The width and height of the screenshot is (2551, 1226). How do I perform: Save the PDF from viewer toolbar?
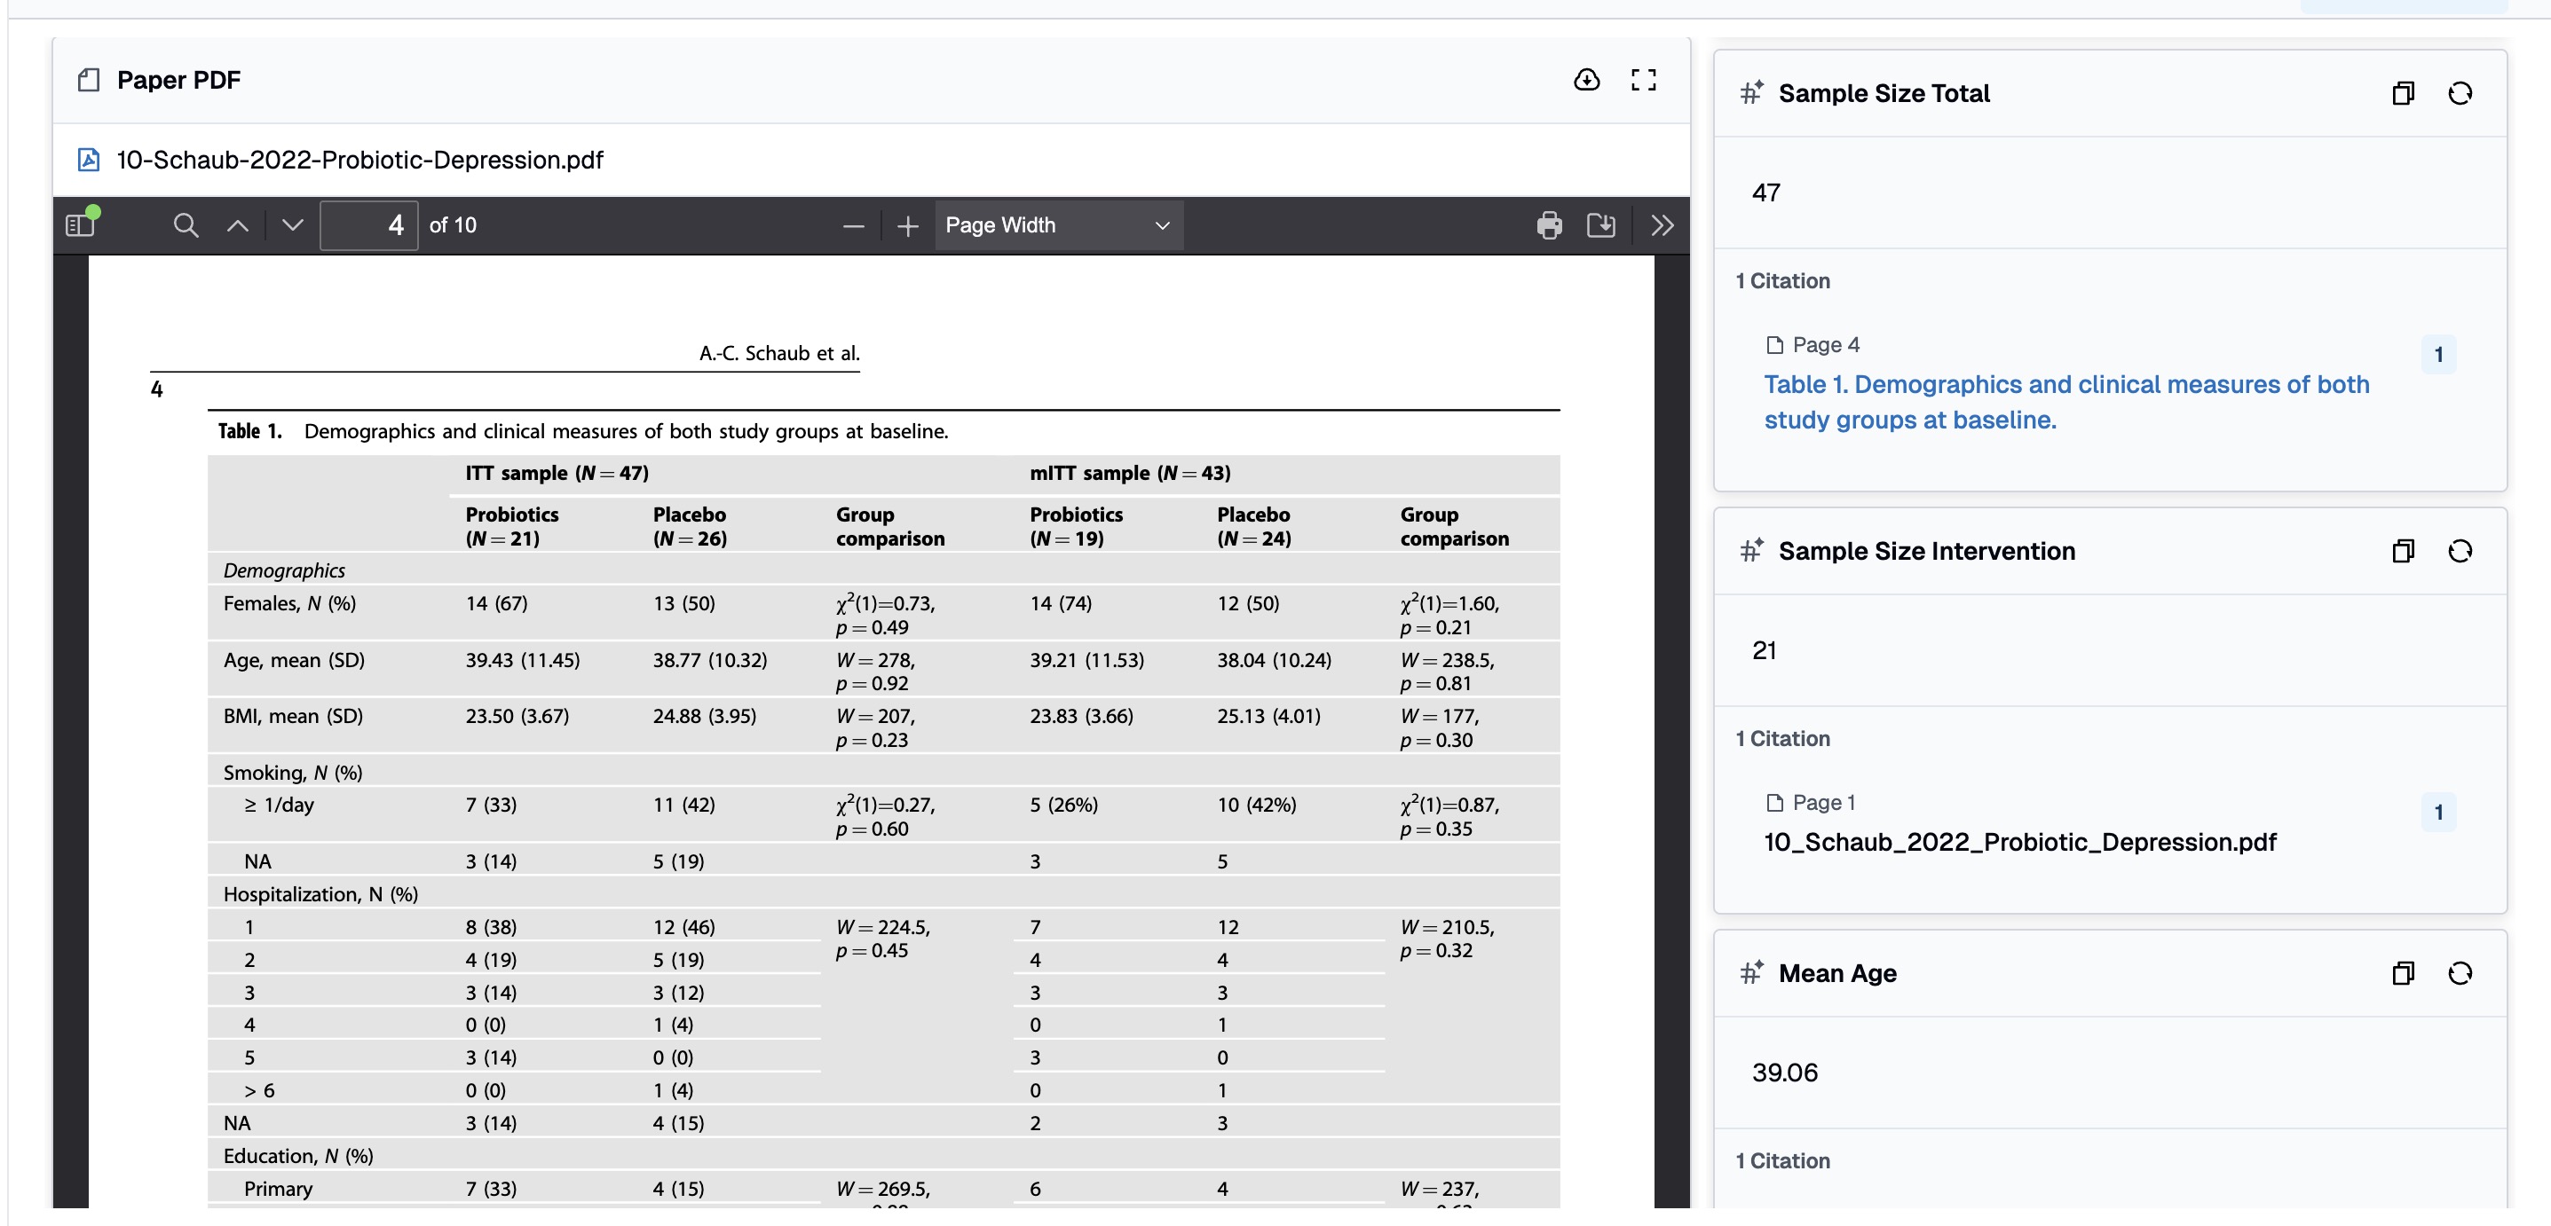(x=1600, y=225)
